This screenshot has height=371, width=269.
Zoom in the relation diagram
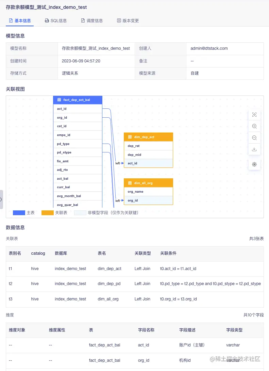point(254,126)
